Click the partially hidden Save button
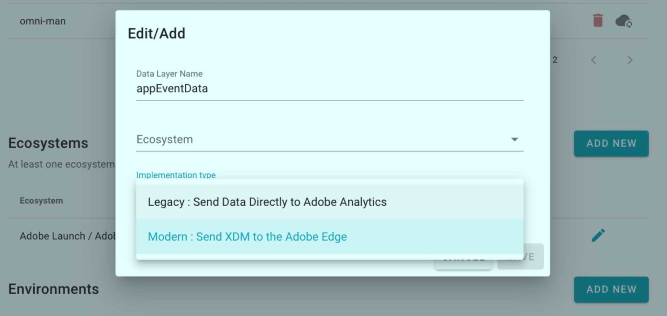667x316 pixels. pos(521,262)
